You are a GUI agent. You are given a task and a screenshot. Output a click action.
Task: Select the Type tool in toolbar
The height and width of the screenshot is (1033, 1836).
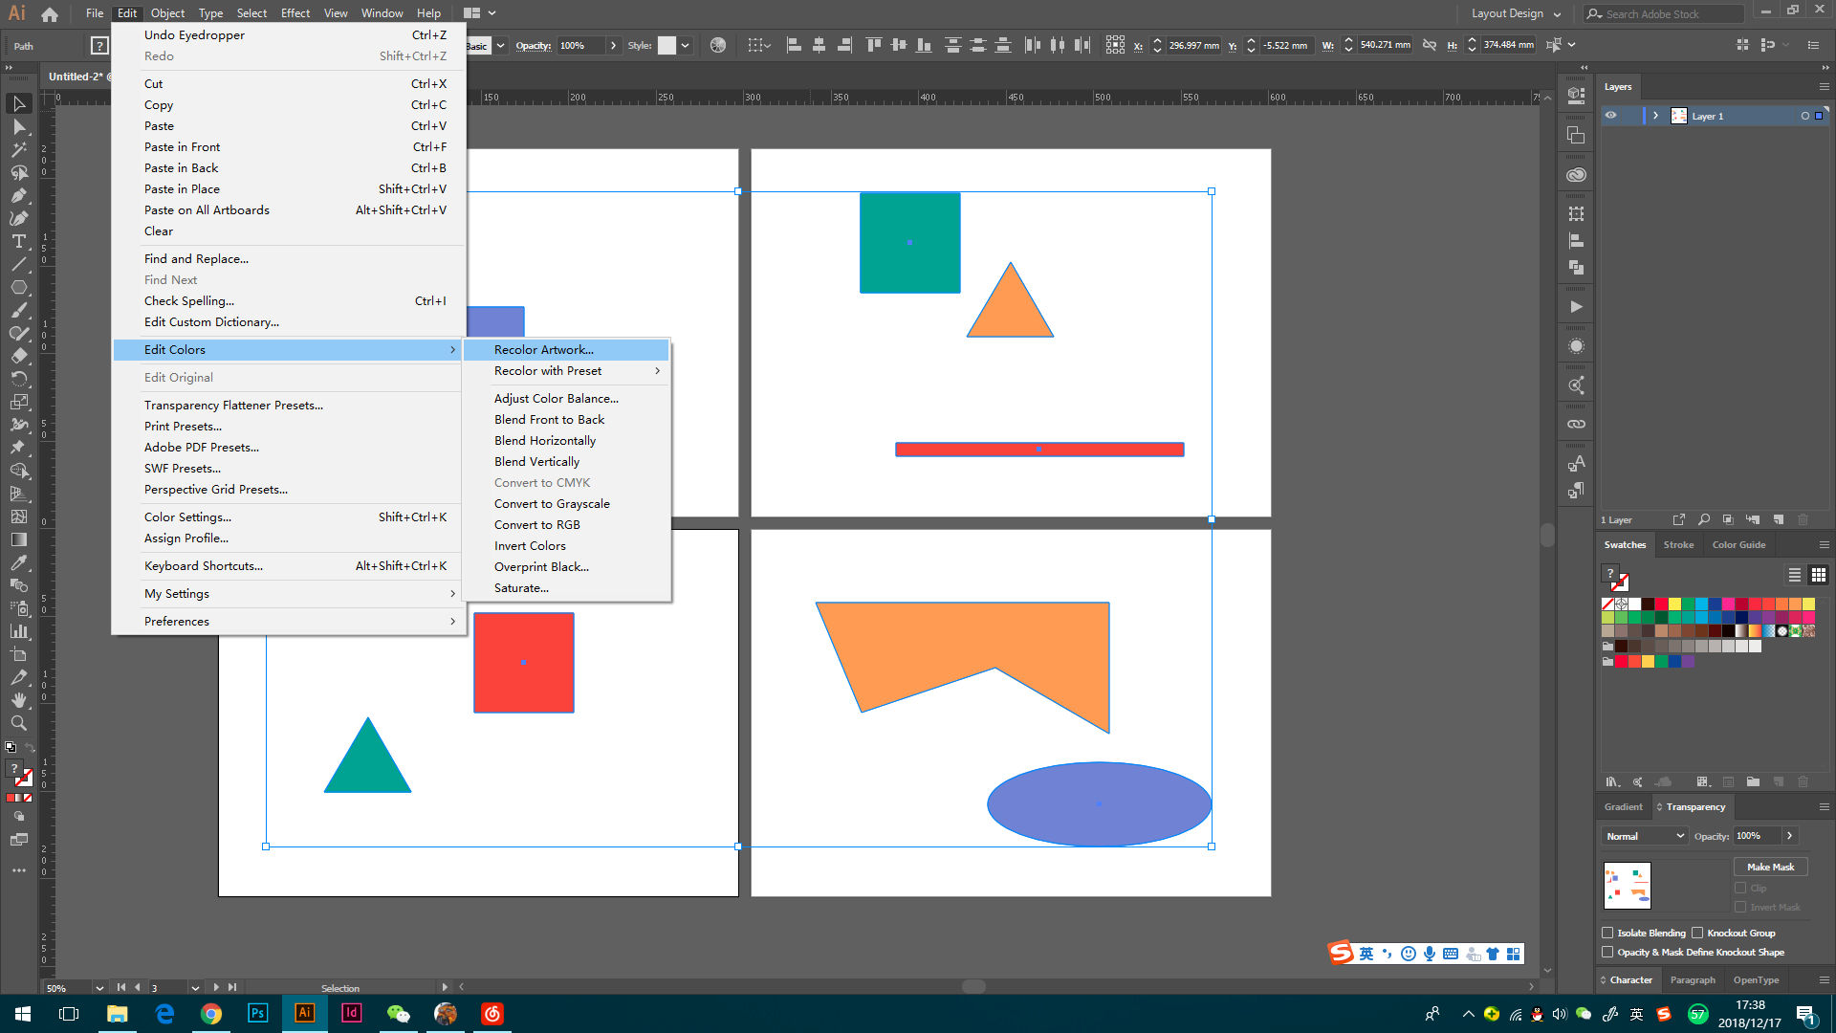point(18,241)
